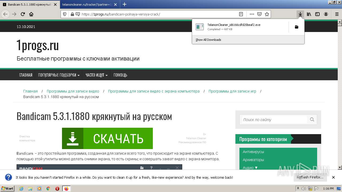Screen dimensions: 342x192
Task: Open Программы для записи игр breadcrumb
Action: point(232,91)
